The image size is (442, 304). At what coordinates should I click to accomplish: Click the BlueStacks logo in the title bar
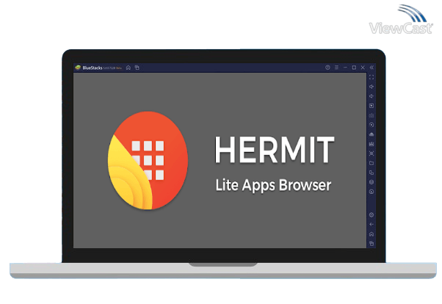(x=78, y=68)
